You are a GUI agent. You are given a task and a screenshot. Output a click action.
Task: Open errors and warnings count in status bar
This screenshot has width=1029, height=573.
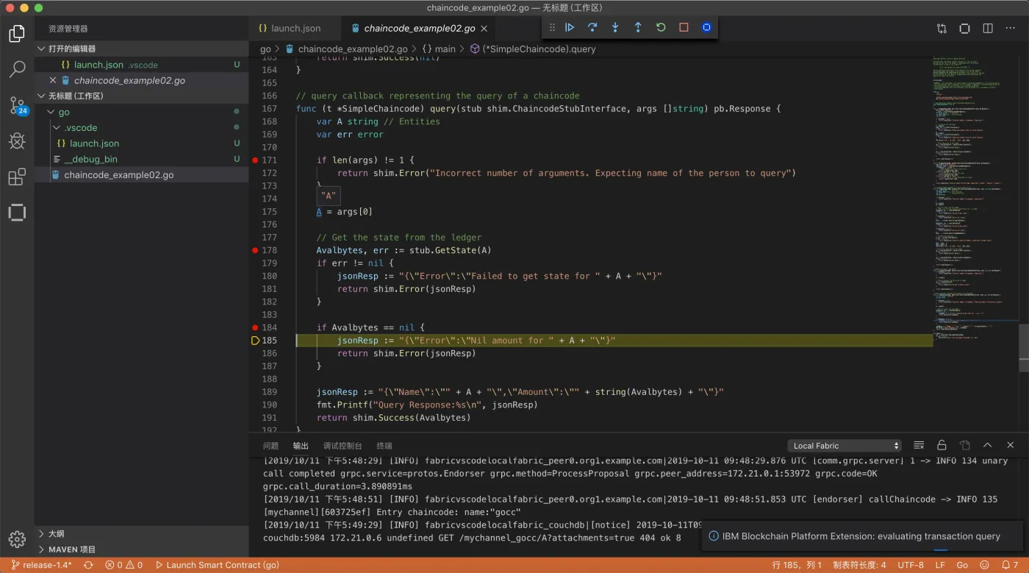123,565
